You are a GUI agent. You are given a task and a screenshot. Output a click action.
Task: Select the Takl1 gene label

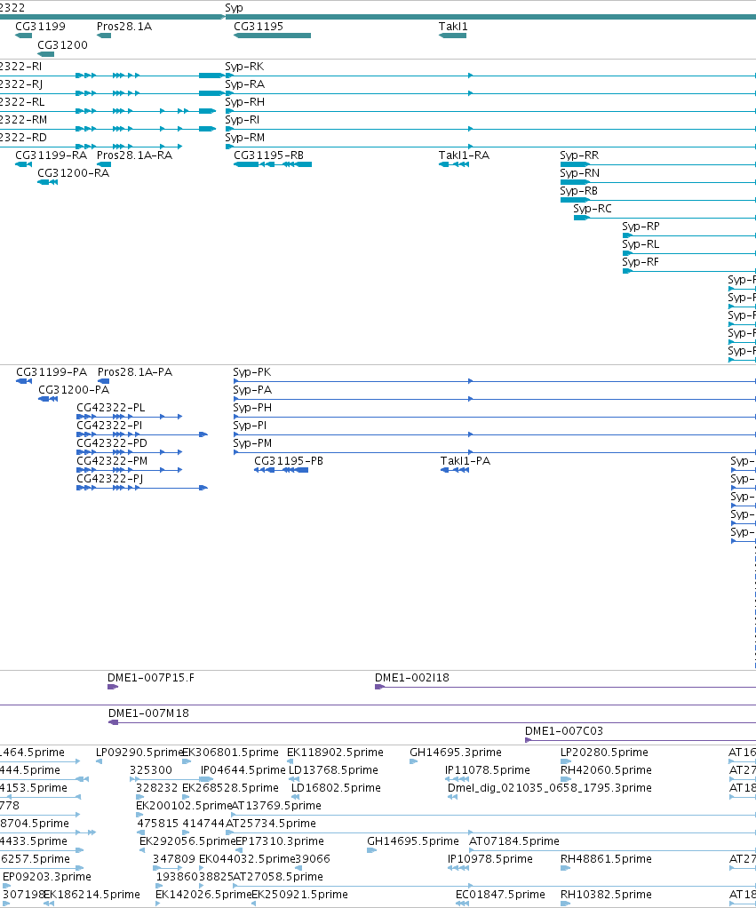pyautogui.click(x=453, y=27)
